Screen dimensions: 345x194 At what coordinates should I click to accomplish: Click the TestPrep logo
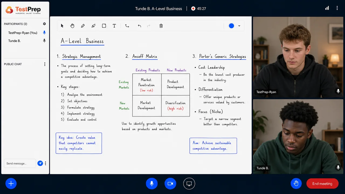(23, 10)
